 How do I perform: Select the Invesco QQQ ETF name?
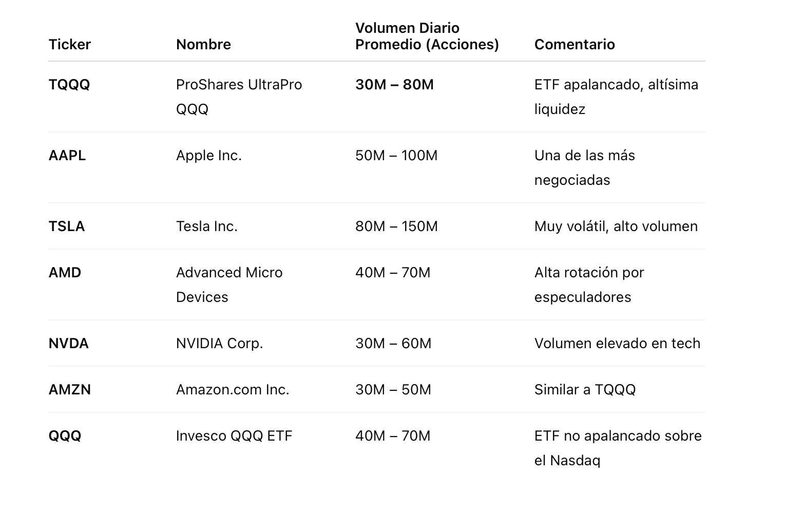click(234, 436)
